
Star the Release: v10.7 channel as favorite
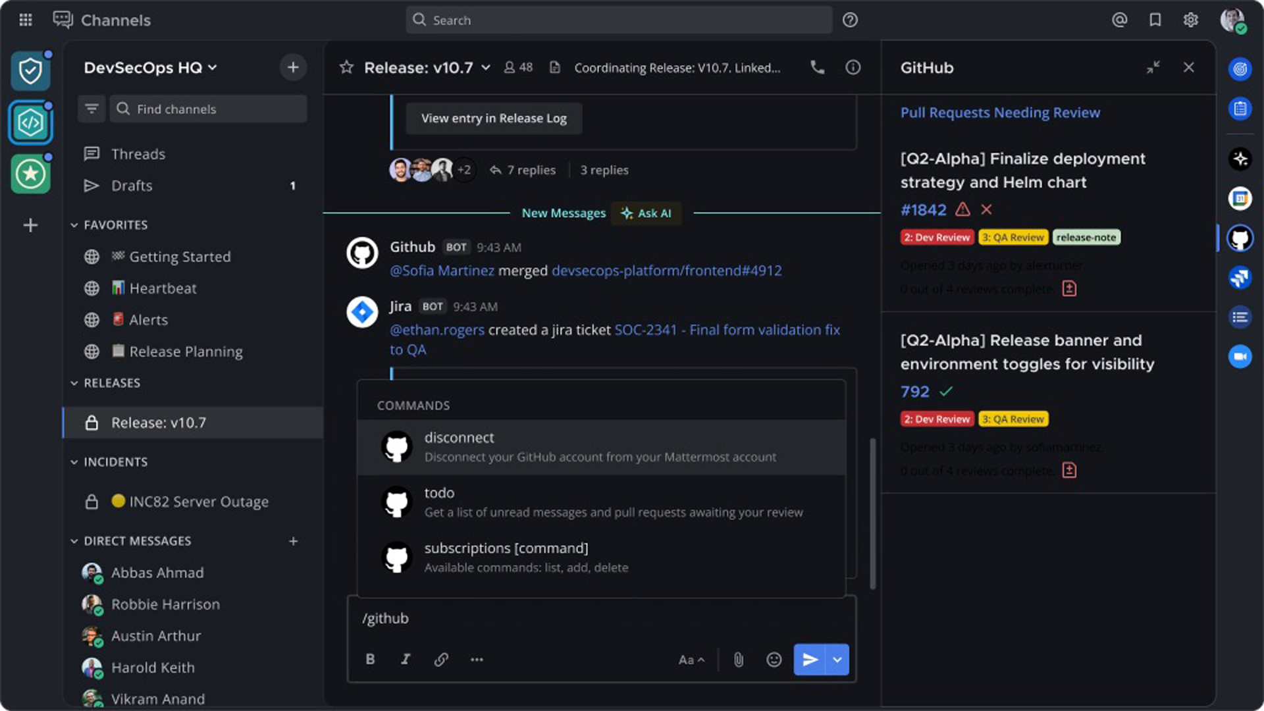[346, 68]
